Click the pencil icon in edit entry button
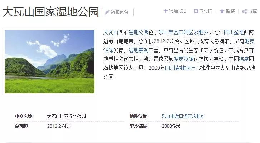Image resolution: width=260 pixels, height=143 pixels. tap(107, 12)
